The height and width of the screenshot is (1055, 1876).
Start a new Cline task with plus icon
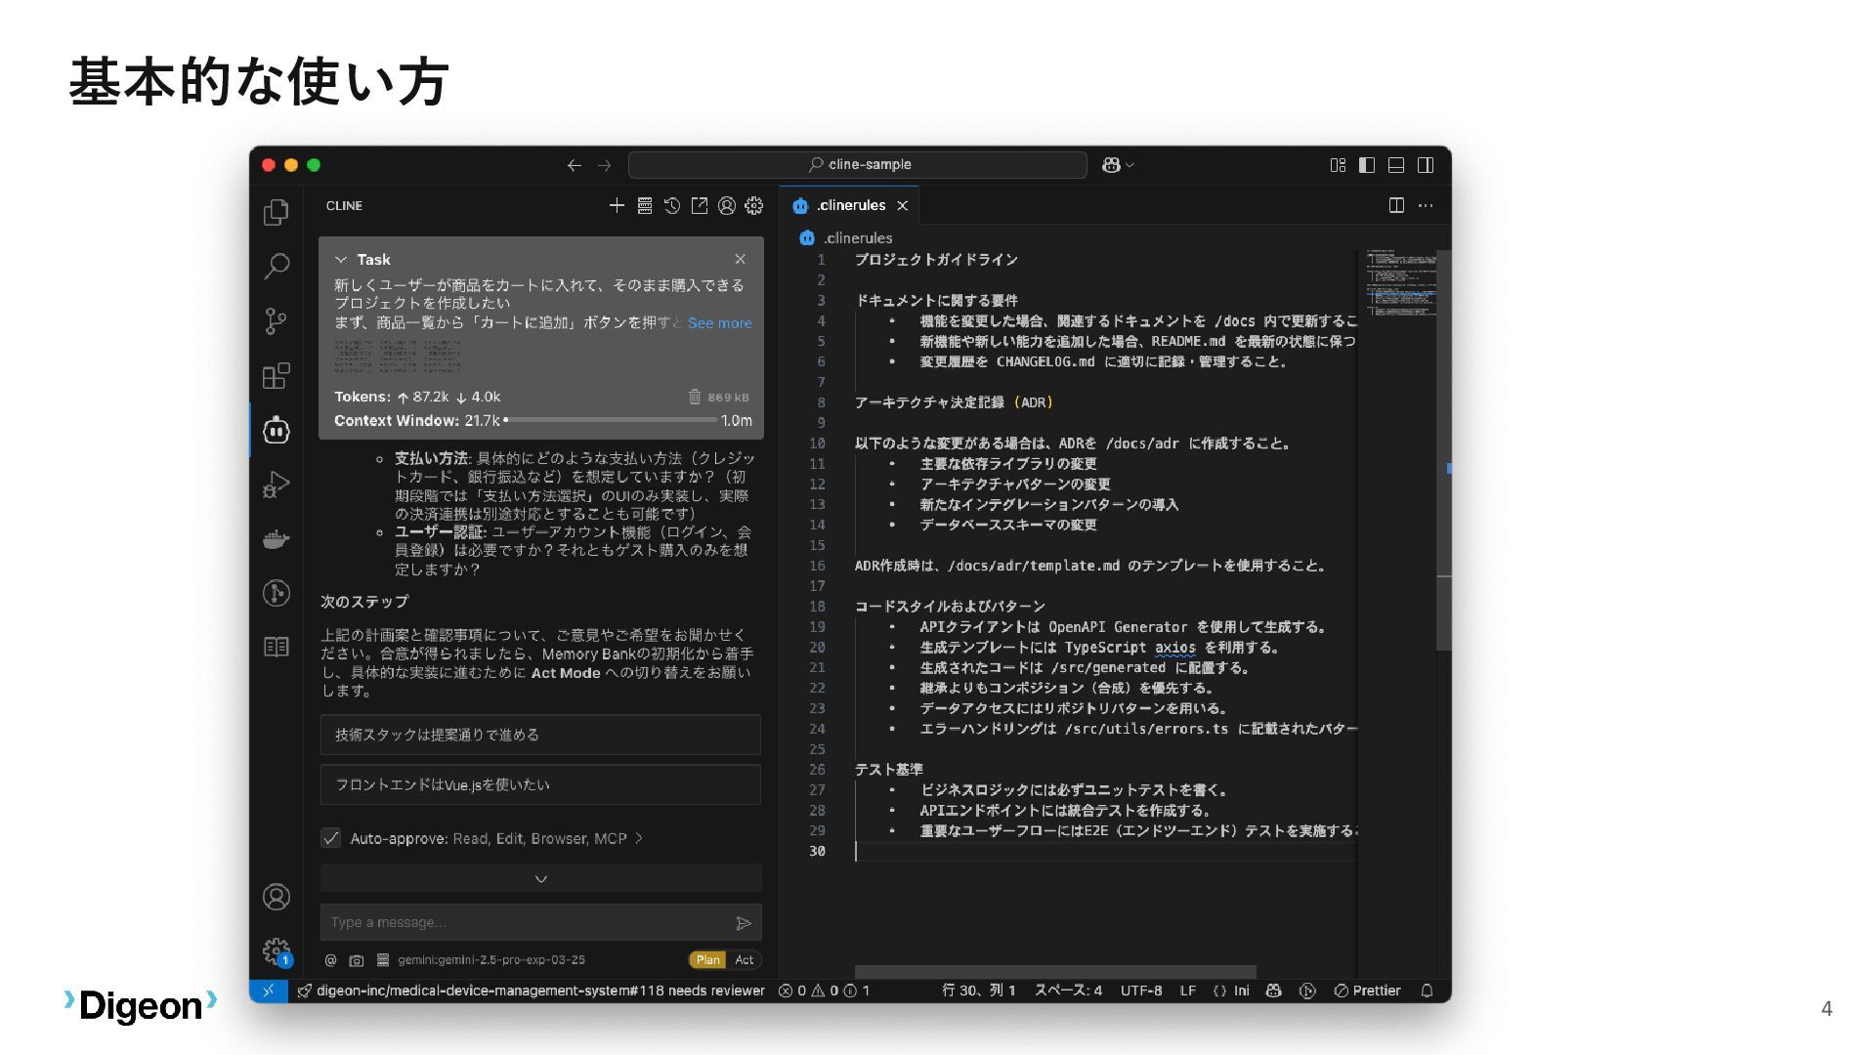coord(617,205)
